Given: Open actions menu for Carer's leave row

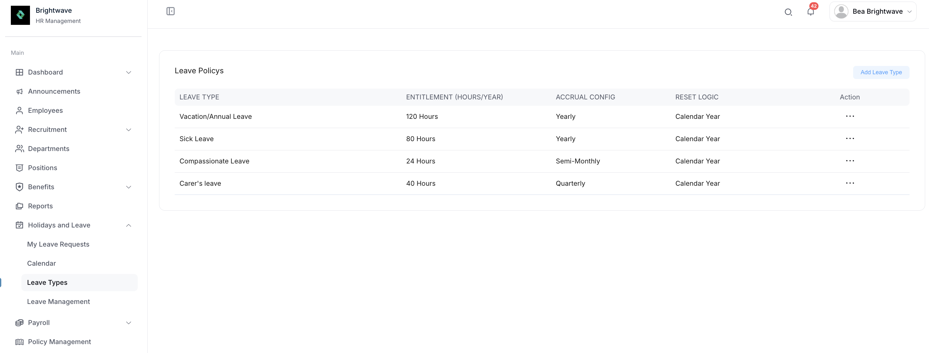Looking at the screenshot, I should click(850, 183).
